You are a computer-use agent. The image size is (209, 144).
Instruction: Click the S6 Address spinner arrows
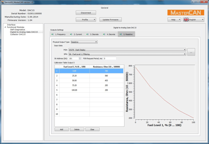click(80, 58)
